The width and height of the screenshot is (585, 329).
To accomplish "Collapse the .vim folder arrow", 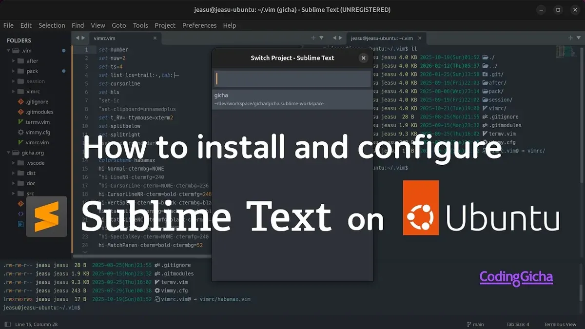I will click(x=9, y=51).
